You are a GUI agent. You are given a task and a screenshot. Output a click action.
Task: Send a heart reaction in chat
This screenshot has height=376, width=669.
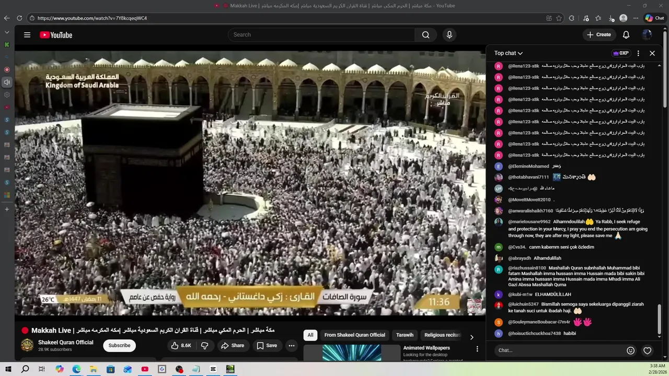point(648,350)
